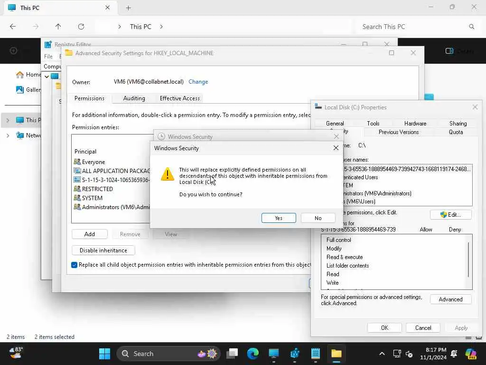Refresh the This PC view
The width and height of the screenshot is (486, 365).
pos(81,27)
